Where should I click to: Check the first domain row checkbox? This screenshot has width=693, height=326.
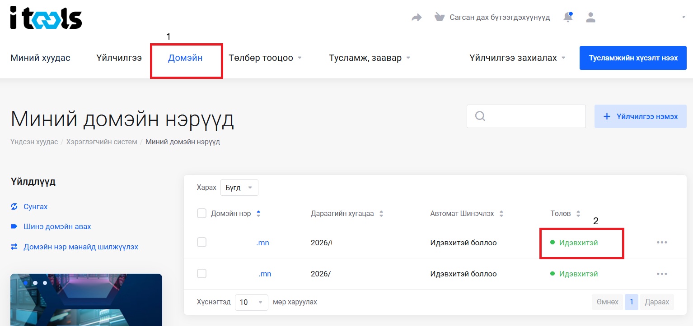tap(202, 243)
